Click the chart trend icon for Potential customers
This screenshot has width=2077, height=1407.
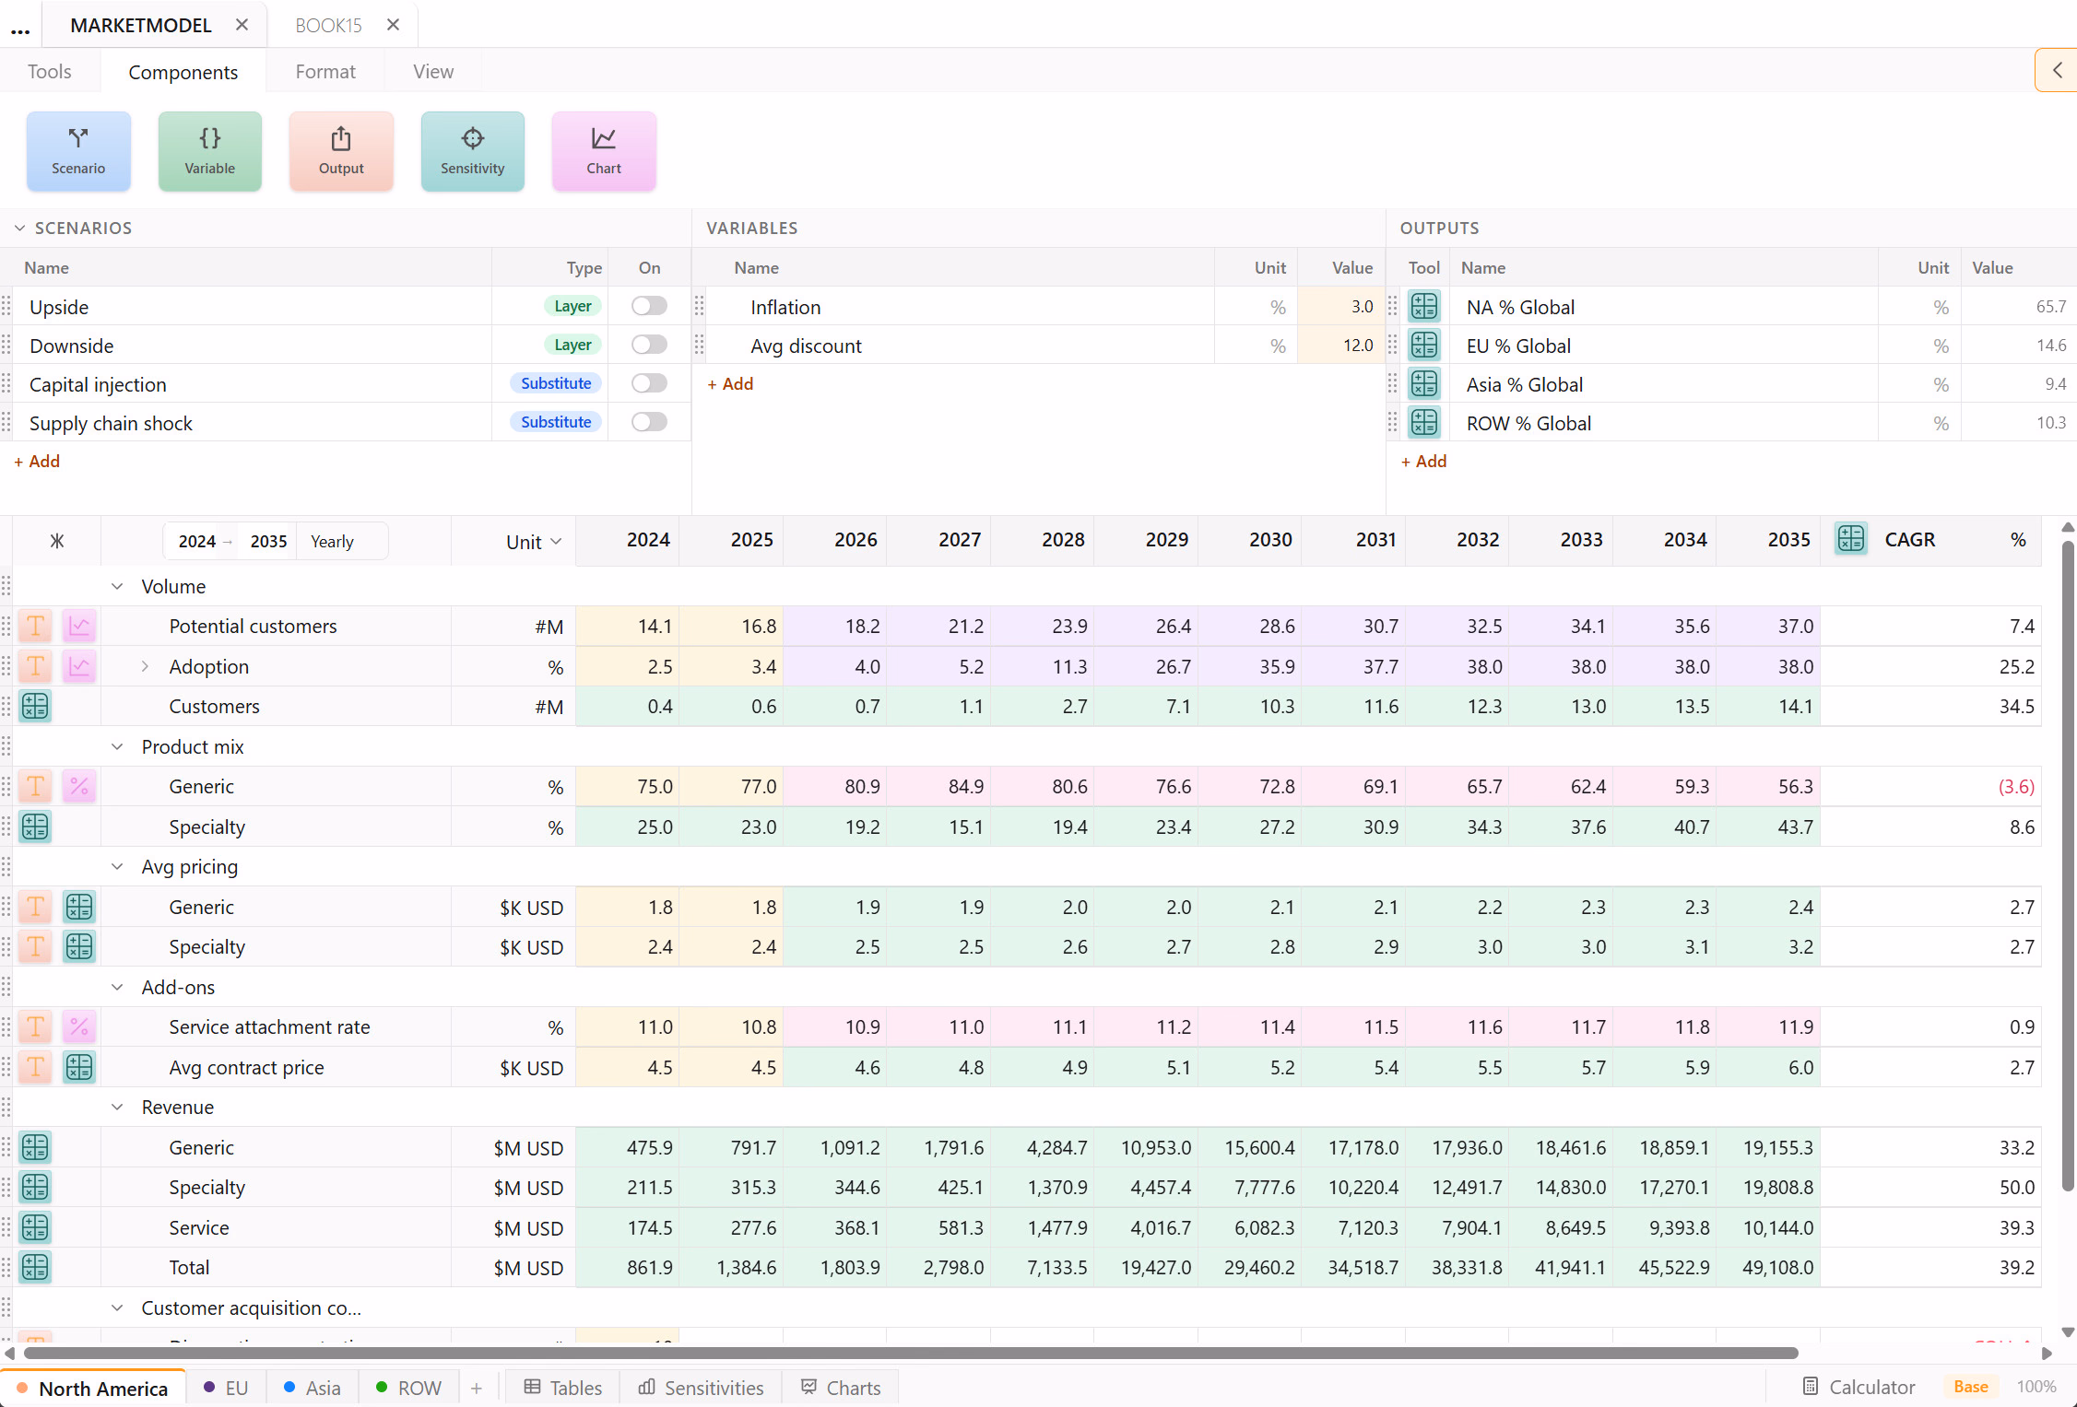(x=79, y=627)
